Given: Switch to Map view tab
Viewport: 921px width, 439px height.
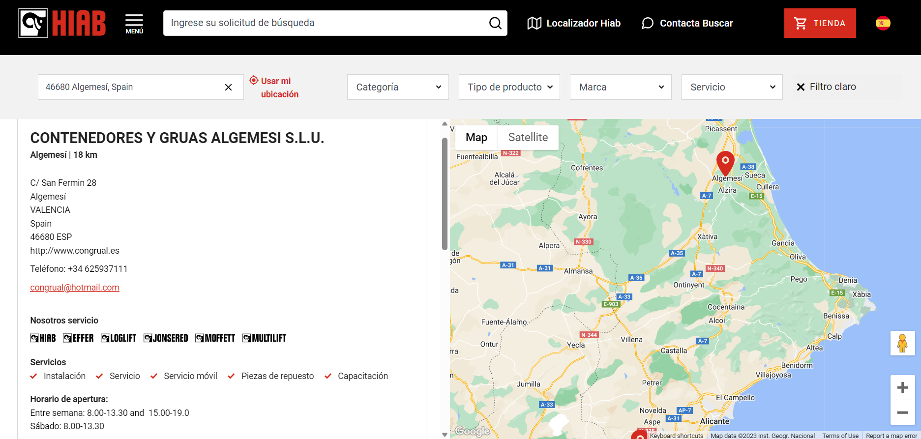Looking at the screenshot, I should click(x=476, y=138).
